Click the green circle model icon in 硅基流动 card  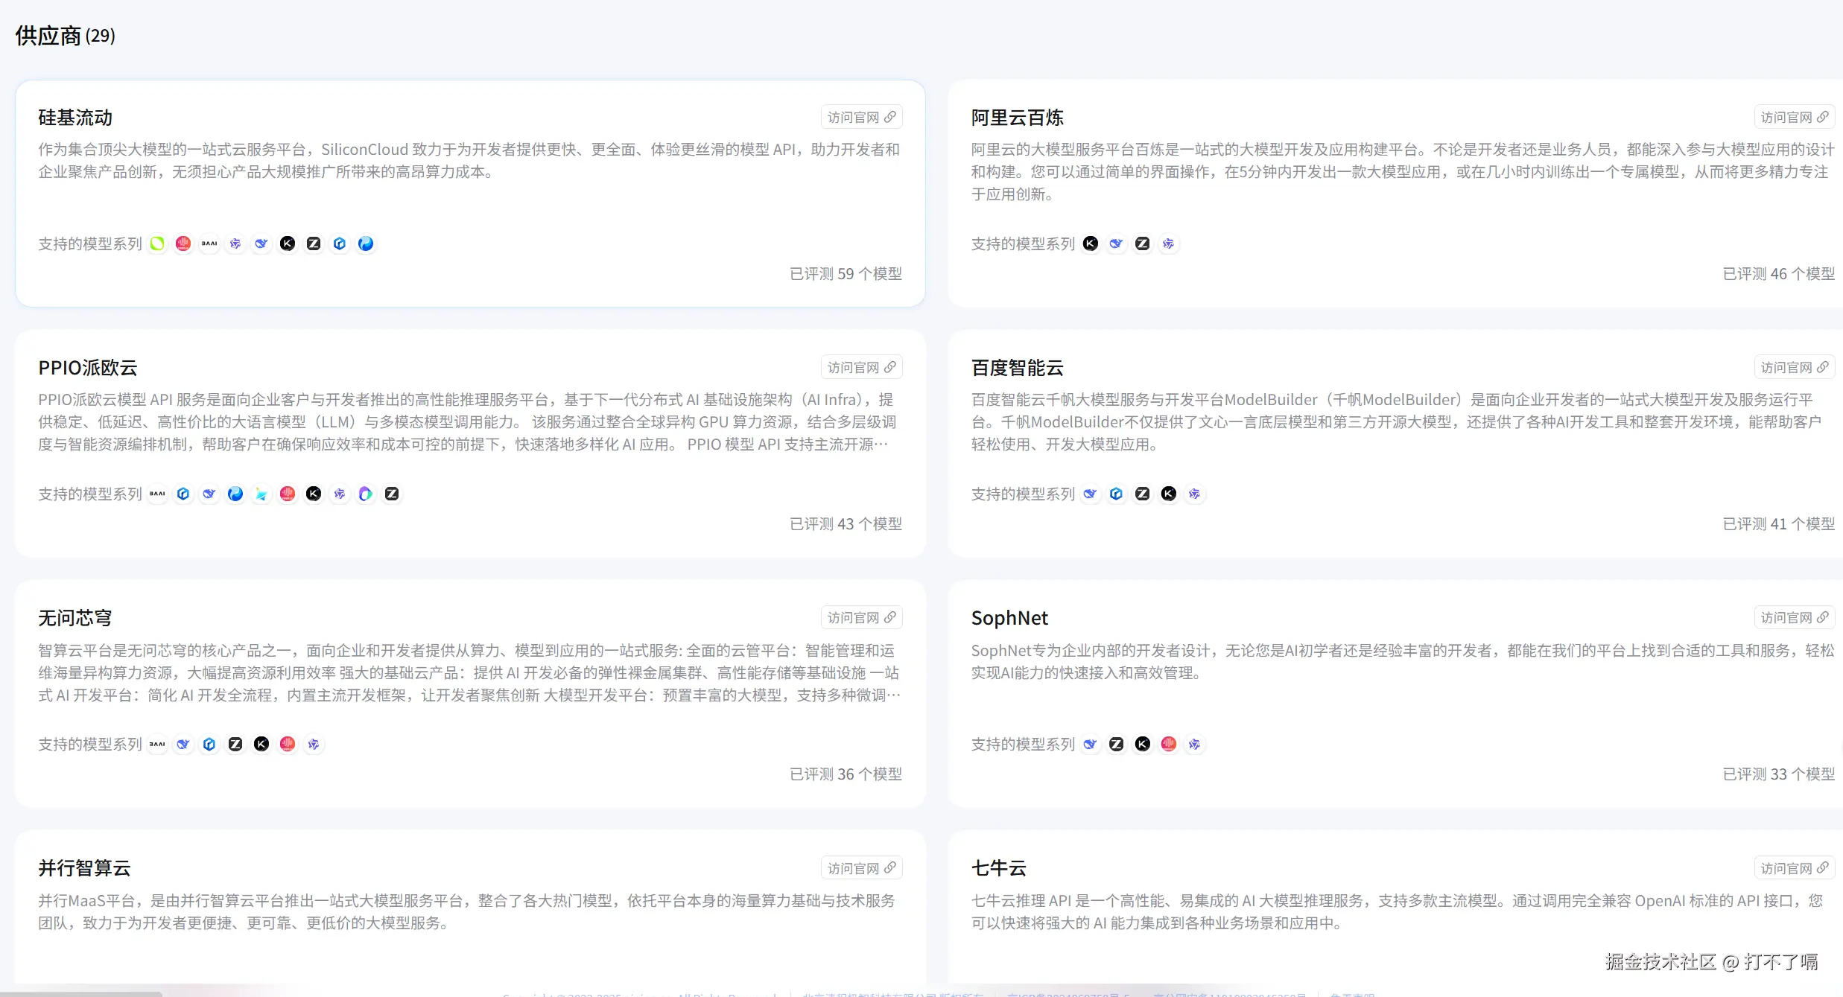[x=157, y=243]
